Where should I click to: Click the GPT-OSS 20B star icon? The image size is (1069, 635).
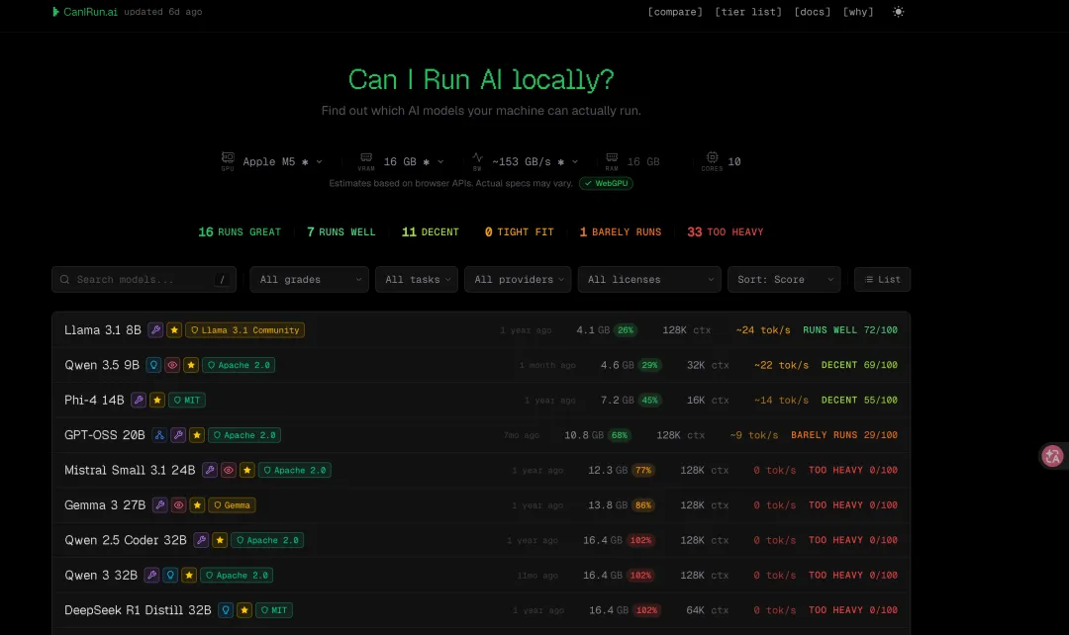(x=197, y=434)
